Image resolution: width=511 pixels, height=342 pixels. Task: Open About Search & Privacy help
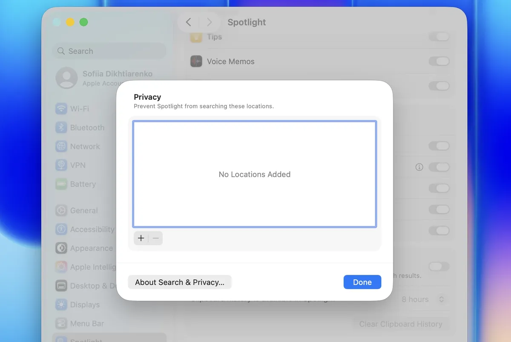tap(180, 282)
